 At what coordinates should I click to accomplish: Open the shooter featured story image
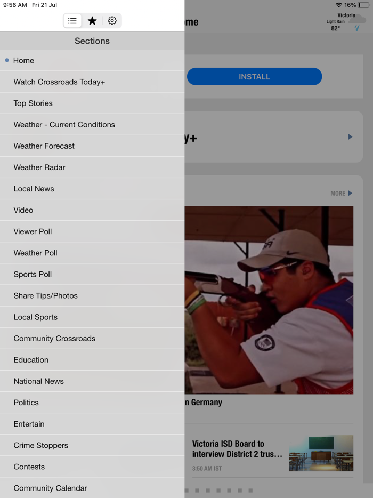pos(269,300)
